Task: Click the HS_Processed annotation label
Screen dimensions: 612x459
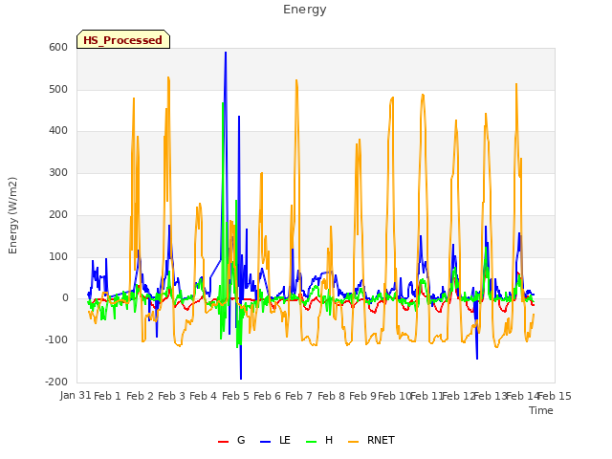Action: (123, 40)
